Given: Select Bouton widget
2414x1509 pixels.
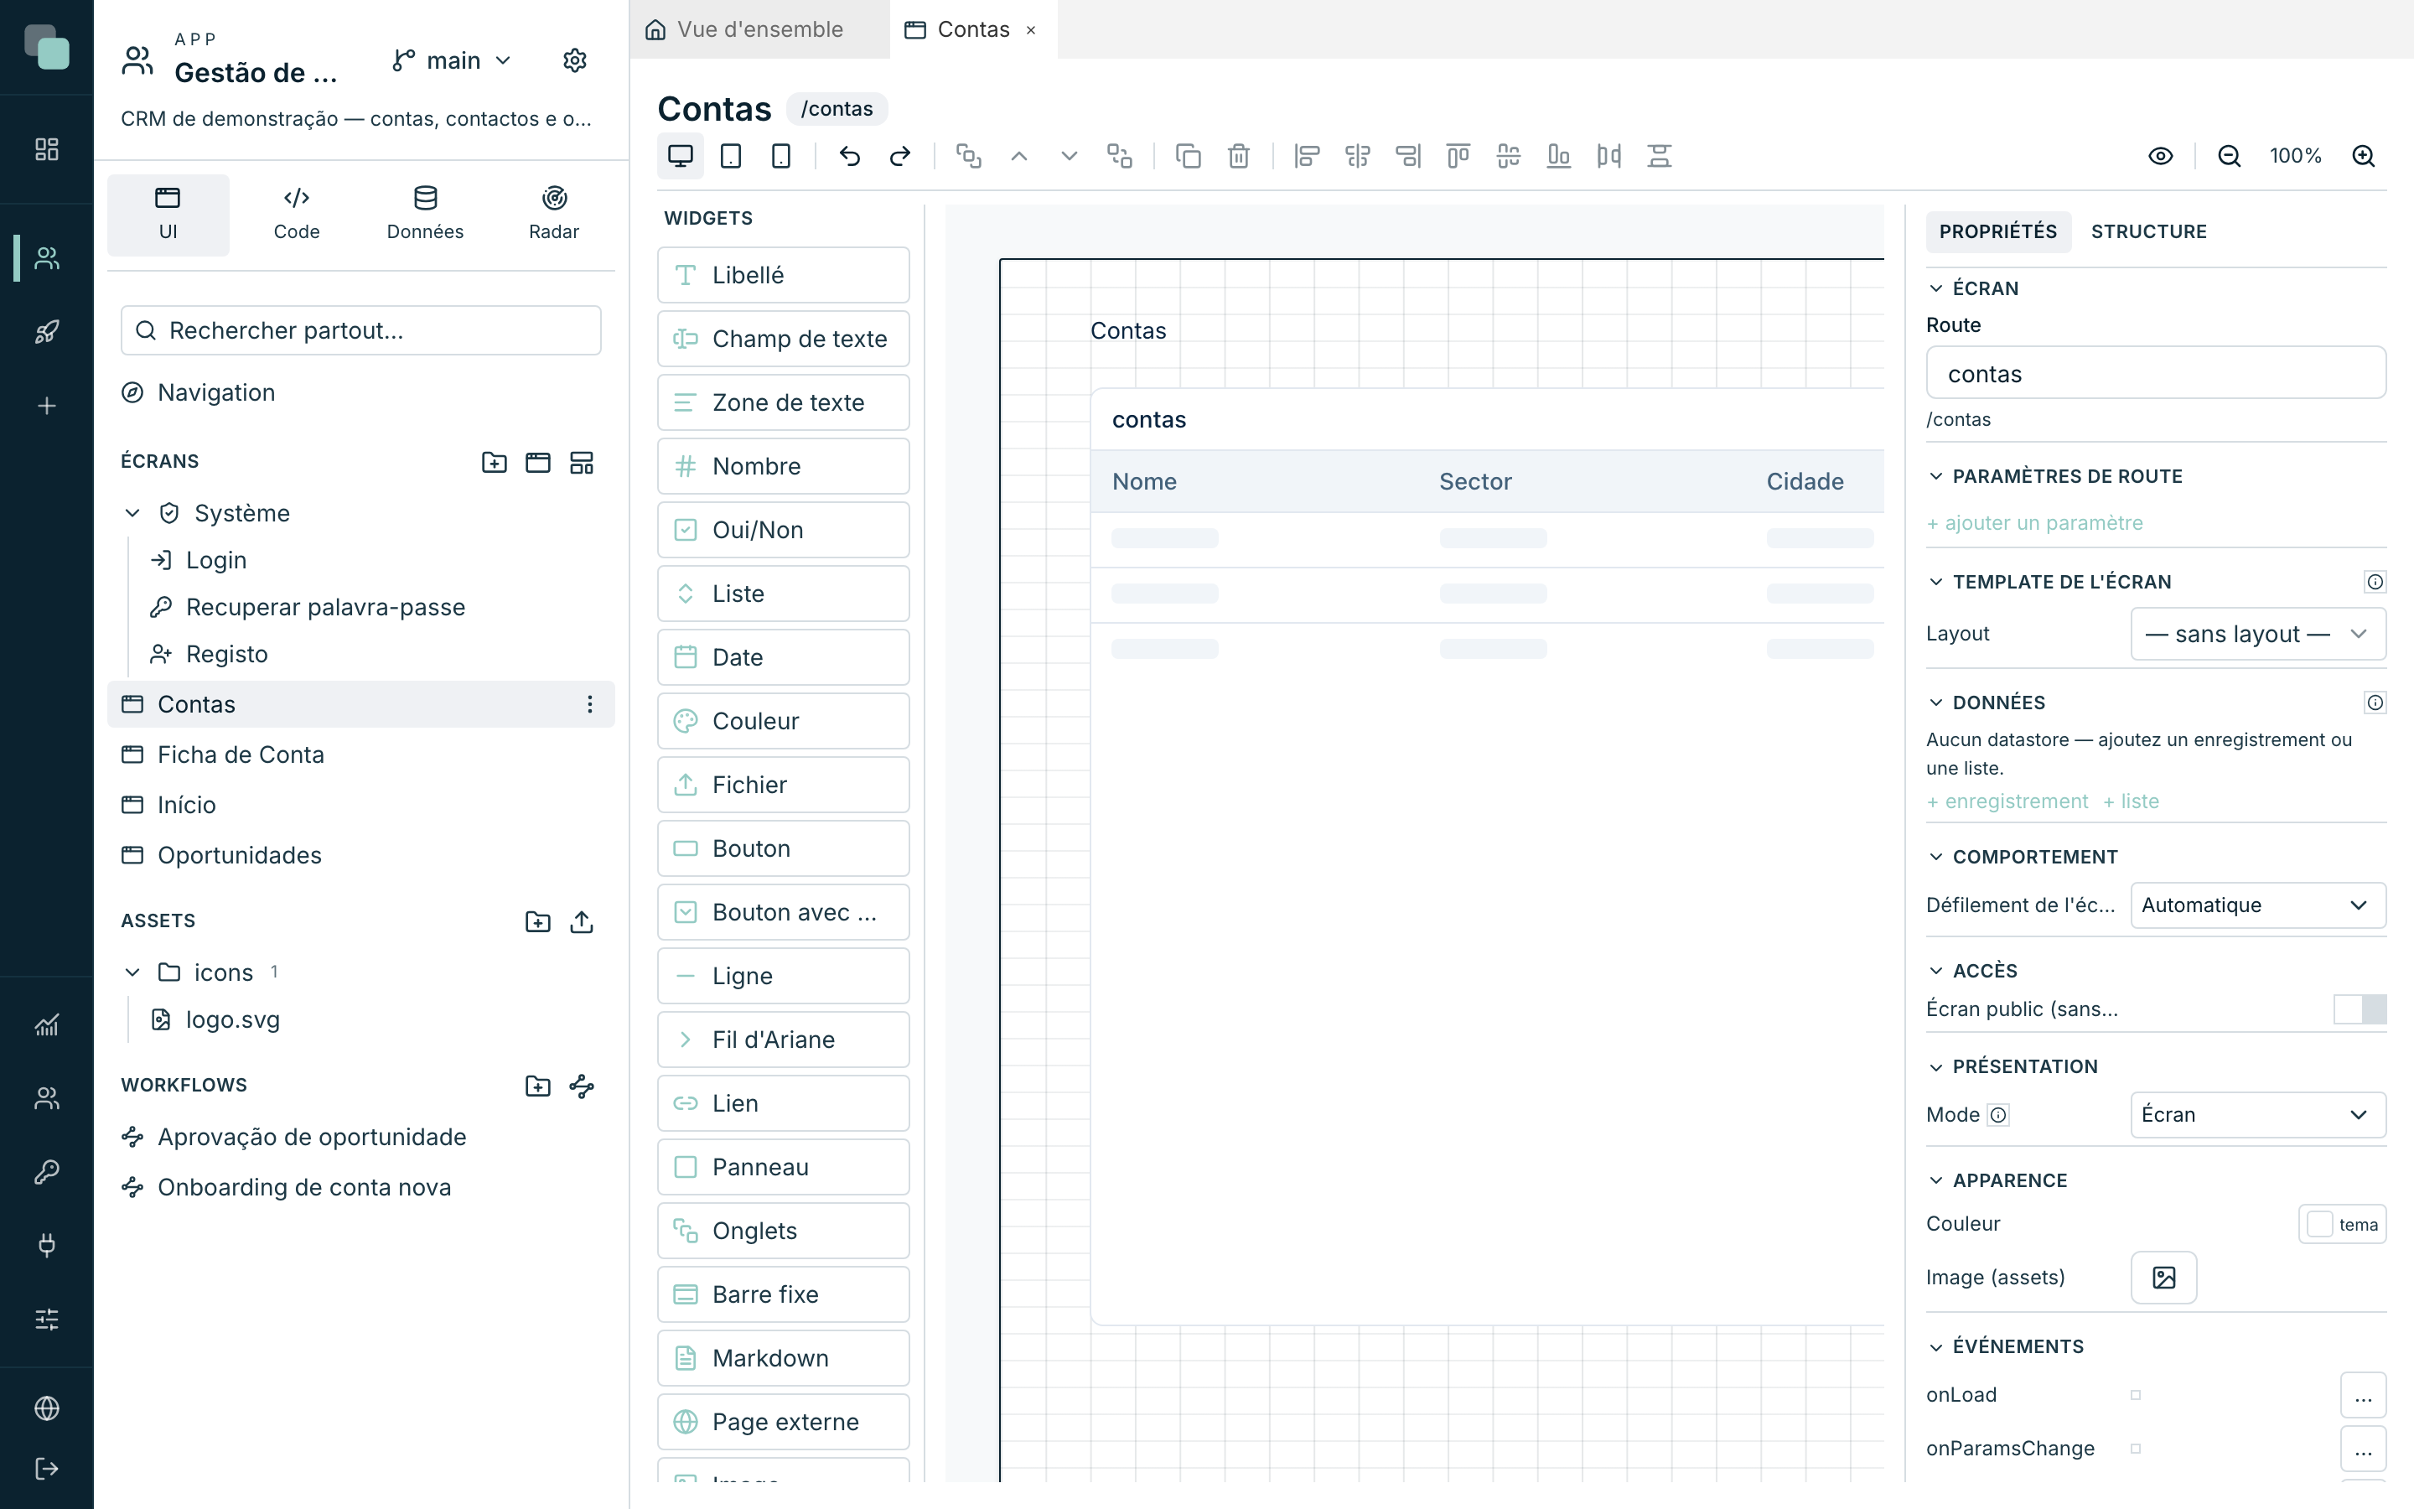Looking at the screenshot, I should click(x=783, y=848).
